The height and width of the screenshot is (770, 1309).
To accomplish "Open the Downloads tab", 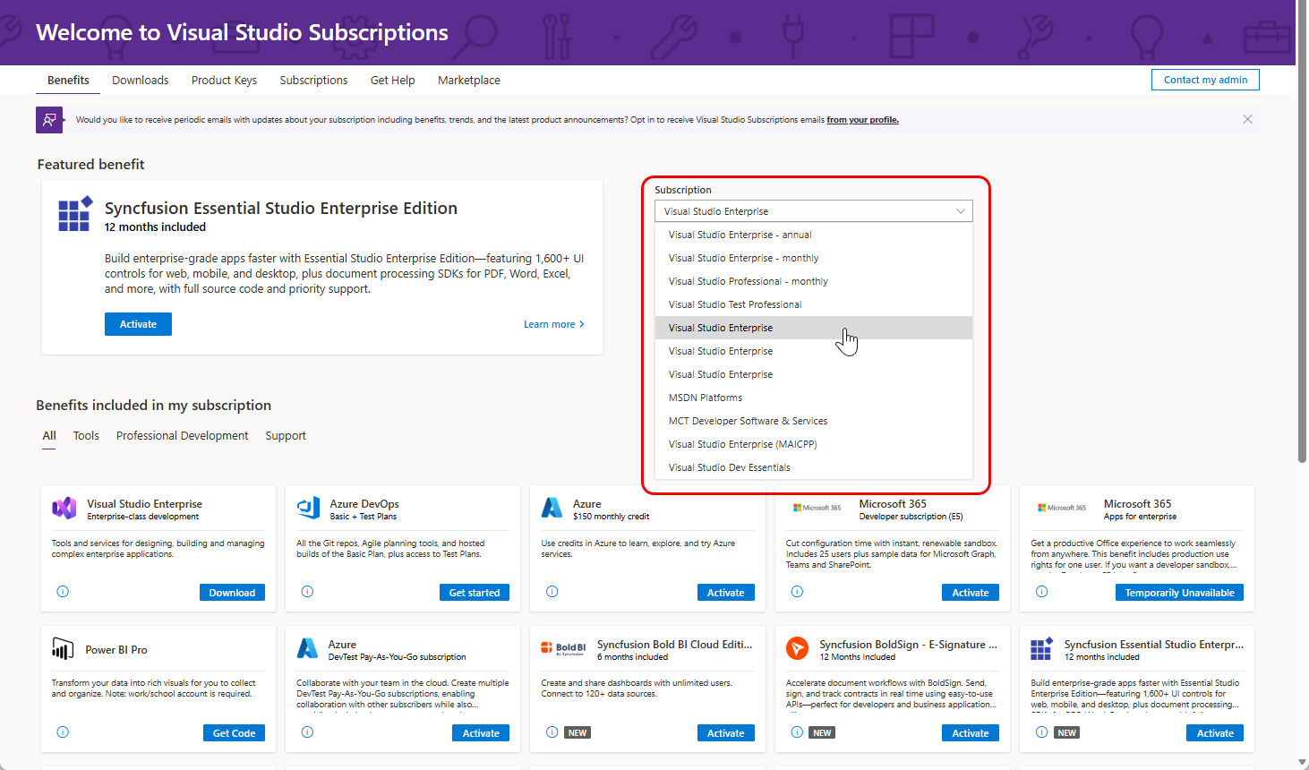I will tap(140, 80).
